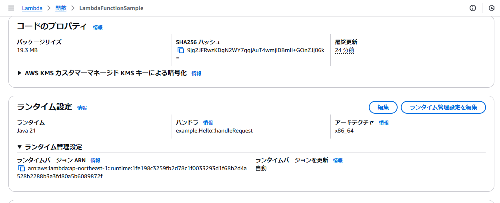The width and height of the screenshot is (500, 203).
Task: Expand AWS KMS カスタマーマネージド KMS キー section
Action: pyautogui.click(x=102, y=73)
